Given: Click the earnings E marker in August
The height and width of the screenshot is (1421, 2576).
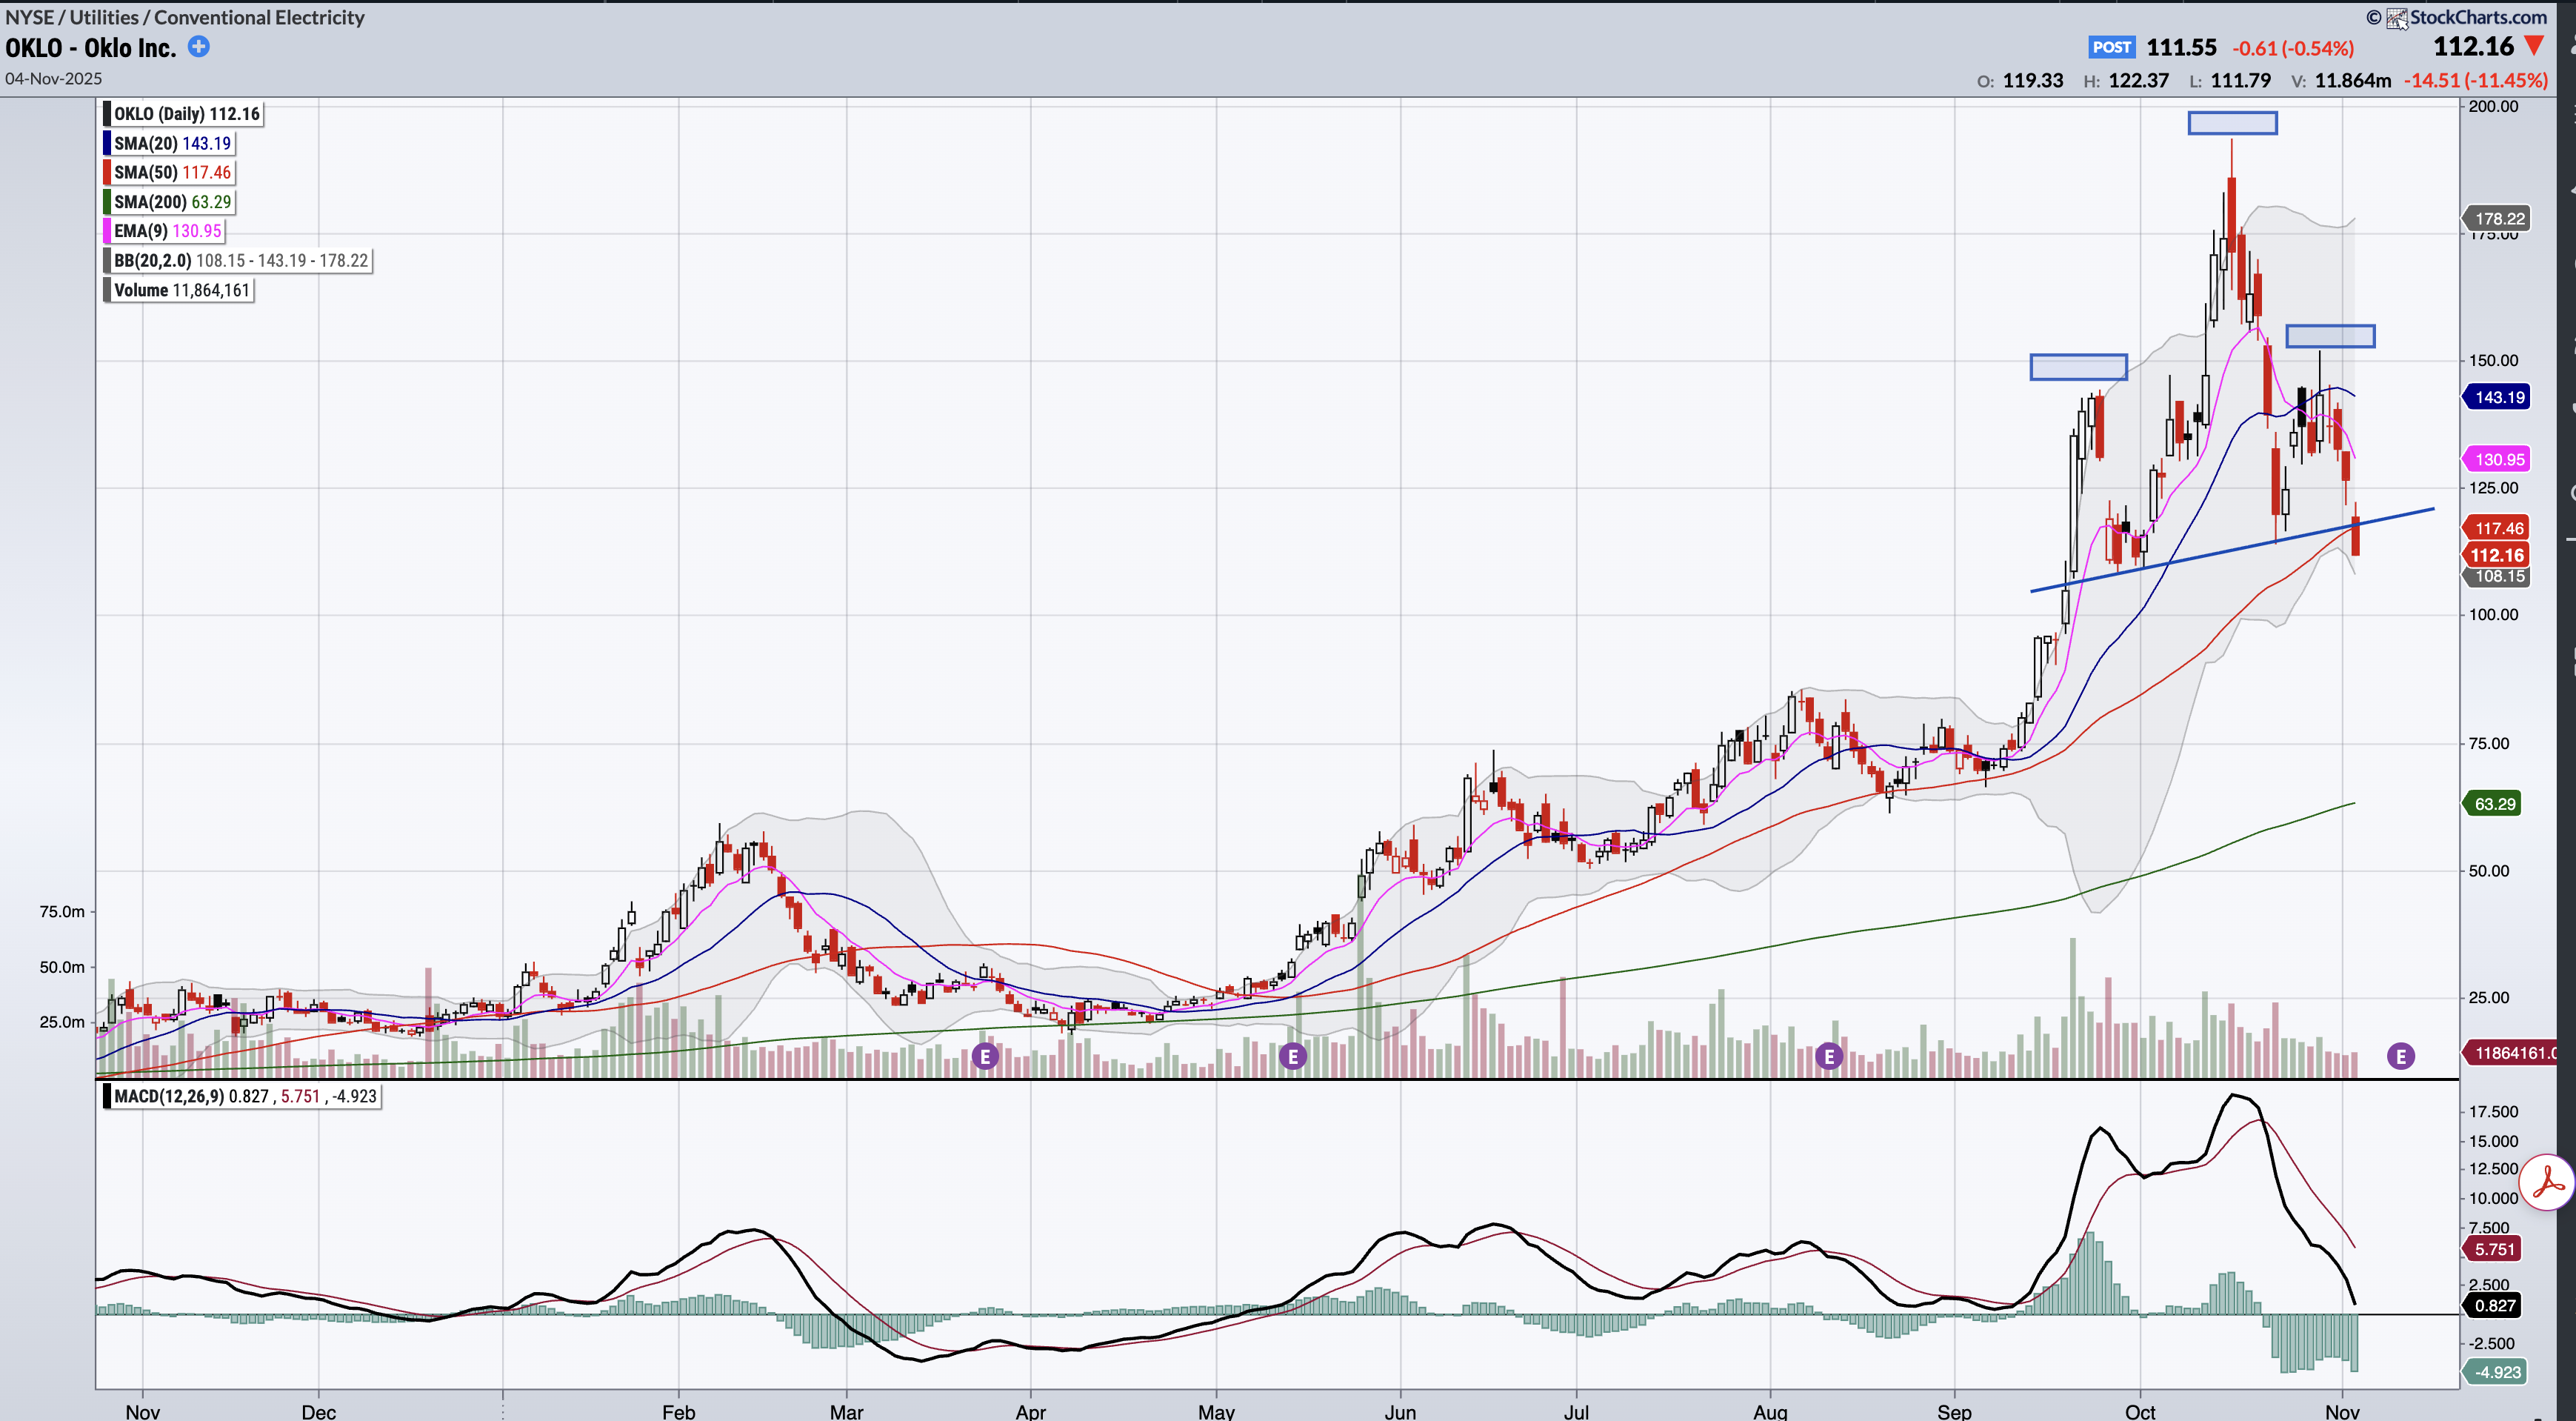Looking at the screenshot, I should tap(1828, 1056).
